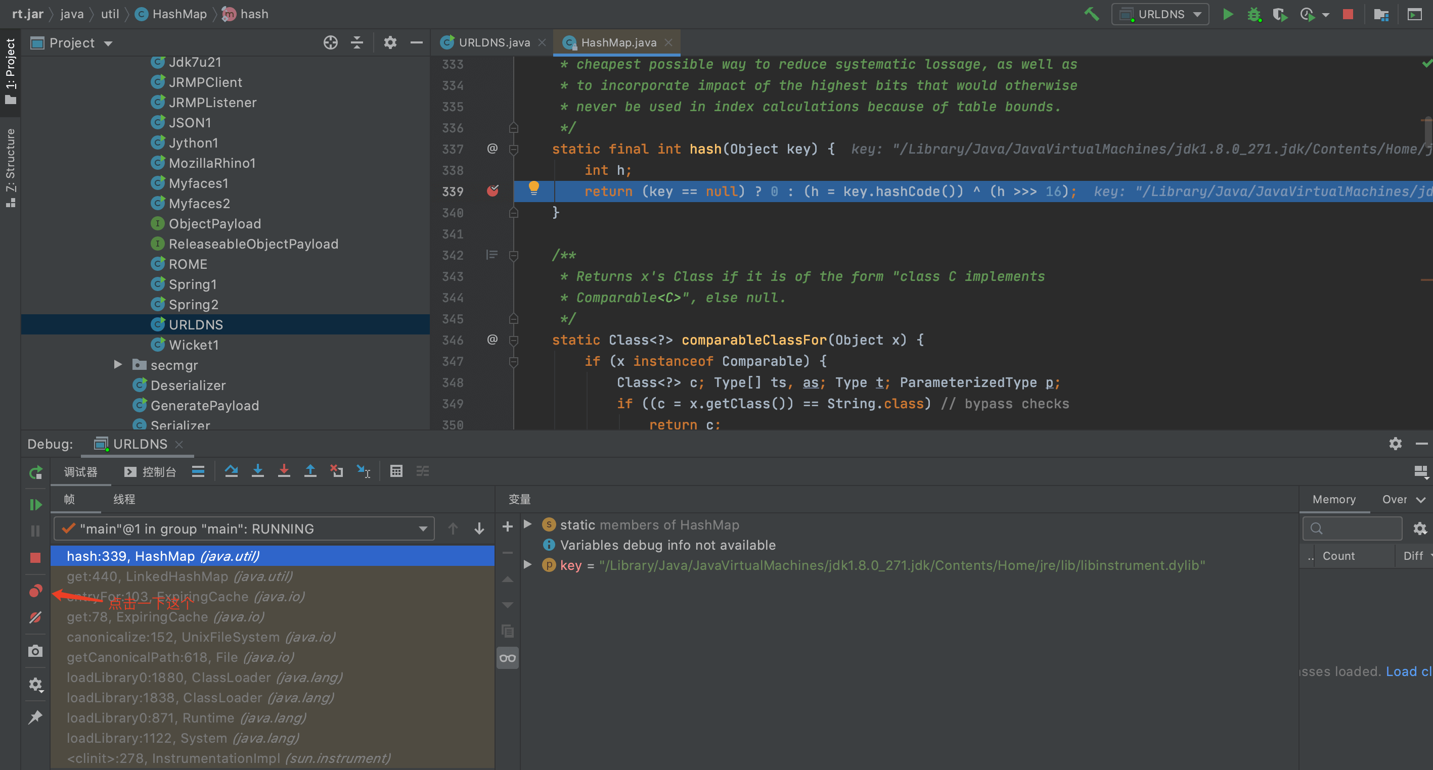
Task: Select get:440, LinkedHashMap stack frame
Action: coord(180,576)
